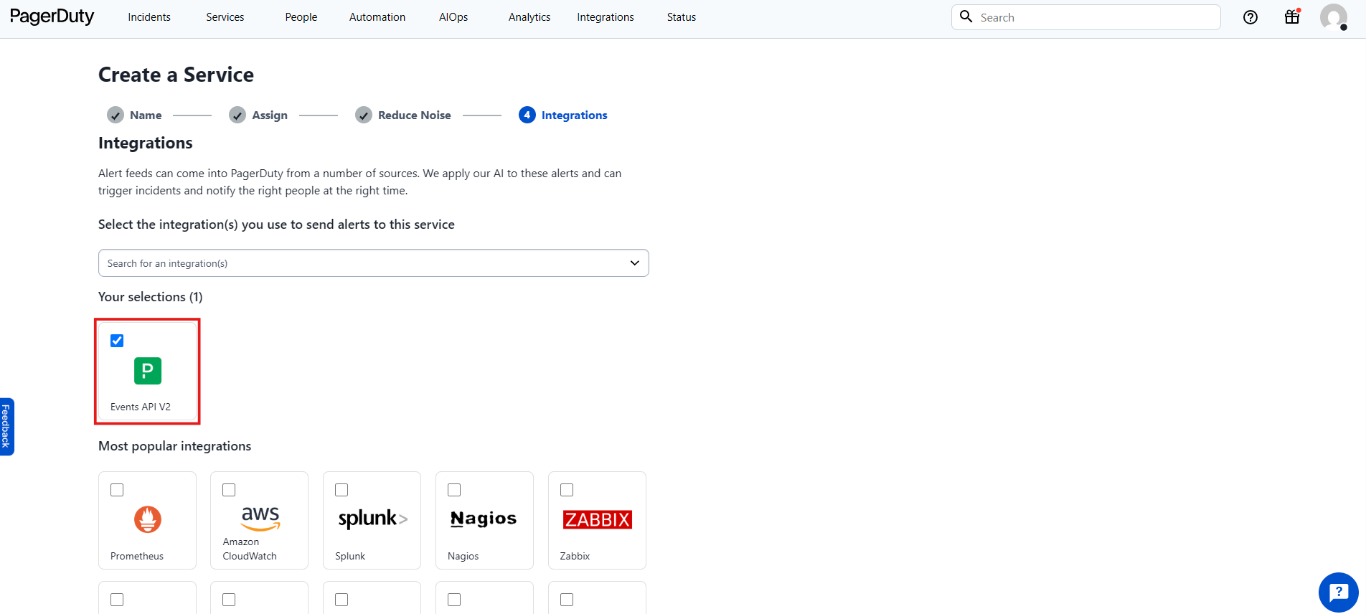Click the Reduce Noise step checkmark icon
This screenshot has height=614, width=1366.
[x=364, y=115]
